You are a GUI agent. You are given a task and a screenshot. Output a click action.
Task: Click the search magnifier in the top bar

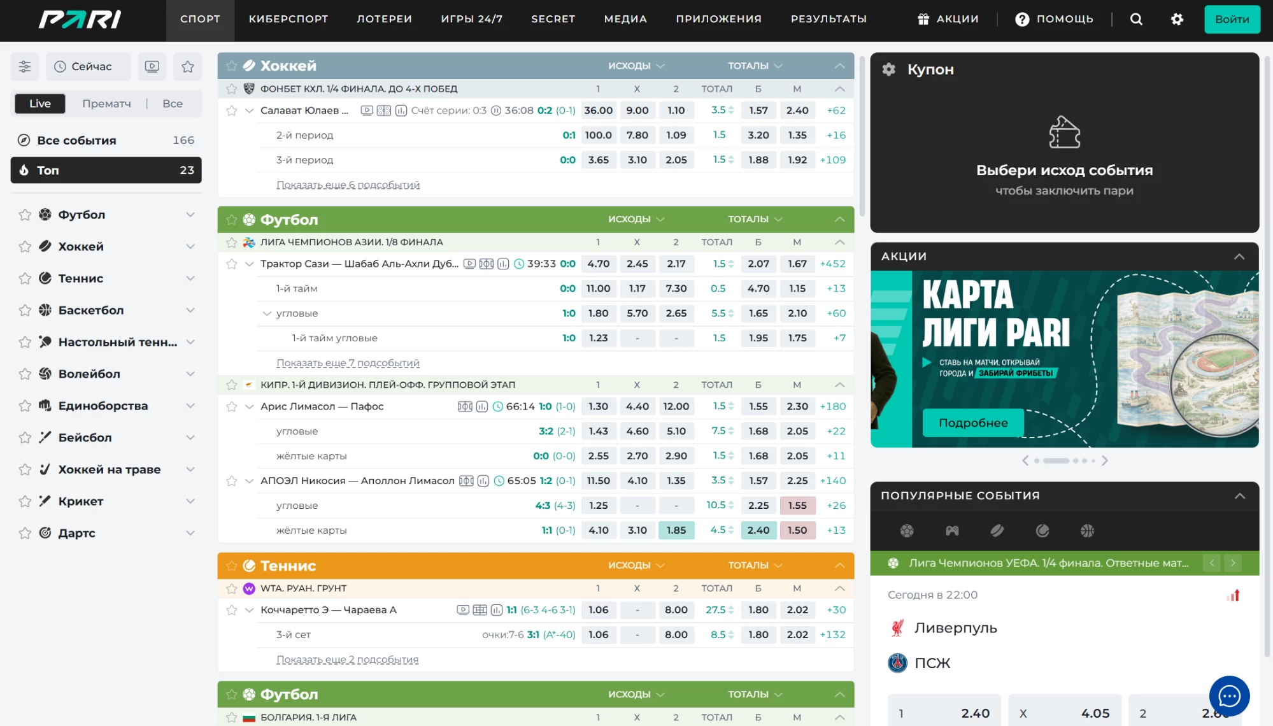click(x=1136, y=19)
